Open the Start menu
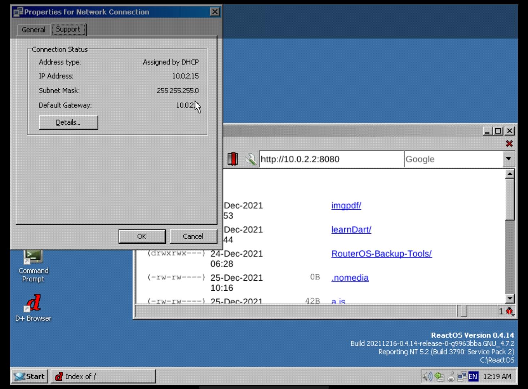This screenshot has width=528, height=389. [30, 376]
